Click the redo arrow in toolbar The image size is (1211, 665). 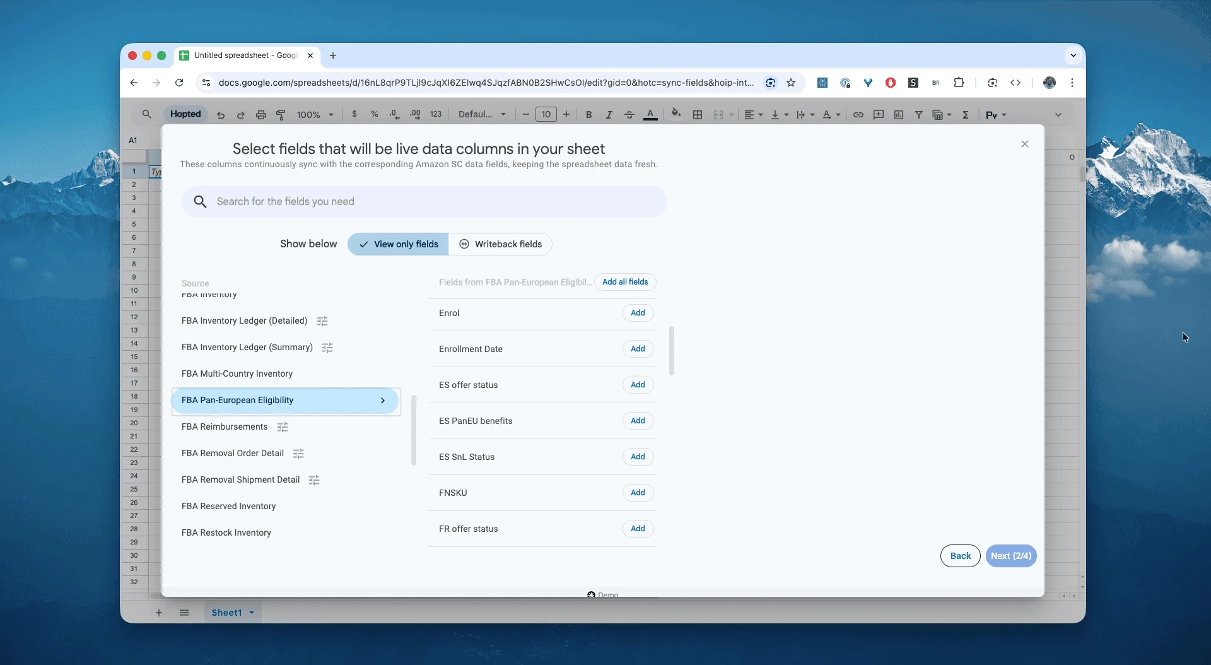point(240,115)
